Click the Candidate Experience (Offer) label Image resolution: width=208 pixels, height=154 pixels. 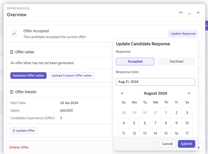(33, 118)
